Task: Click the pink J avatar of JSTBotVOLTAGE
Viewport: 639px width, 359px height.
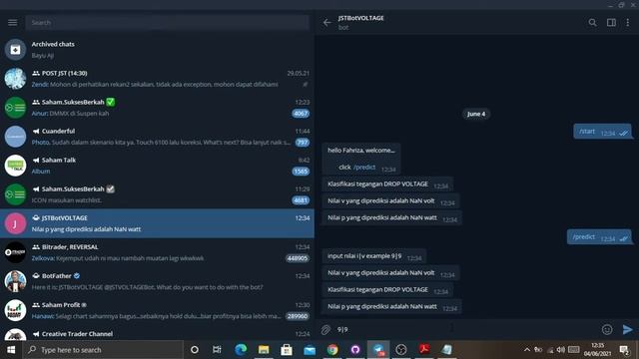Action: point(15,223)
